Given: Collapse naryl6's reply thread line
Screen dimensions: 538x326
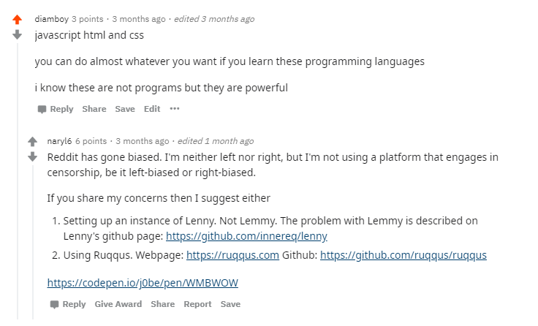Looking at the screenshot, I should pos(33,243).
